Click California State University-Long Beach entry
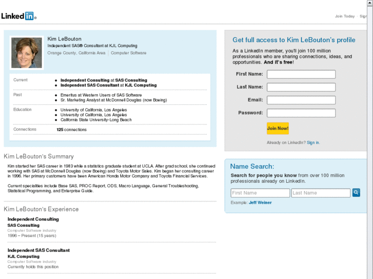Screen dimensions: 373x279 pos(96,120)
